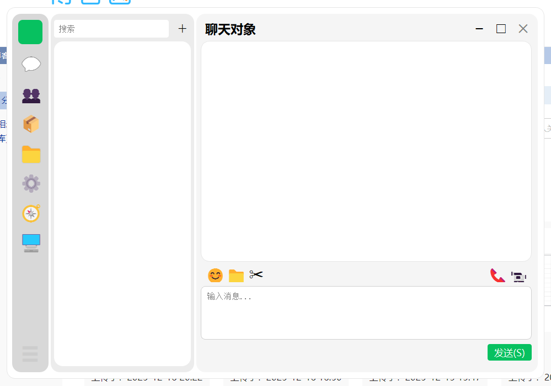
Task: Open the emoji picker in the chat toolbar
Action: coord(215,275)
